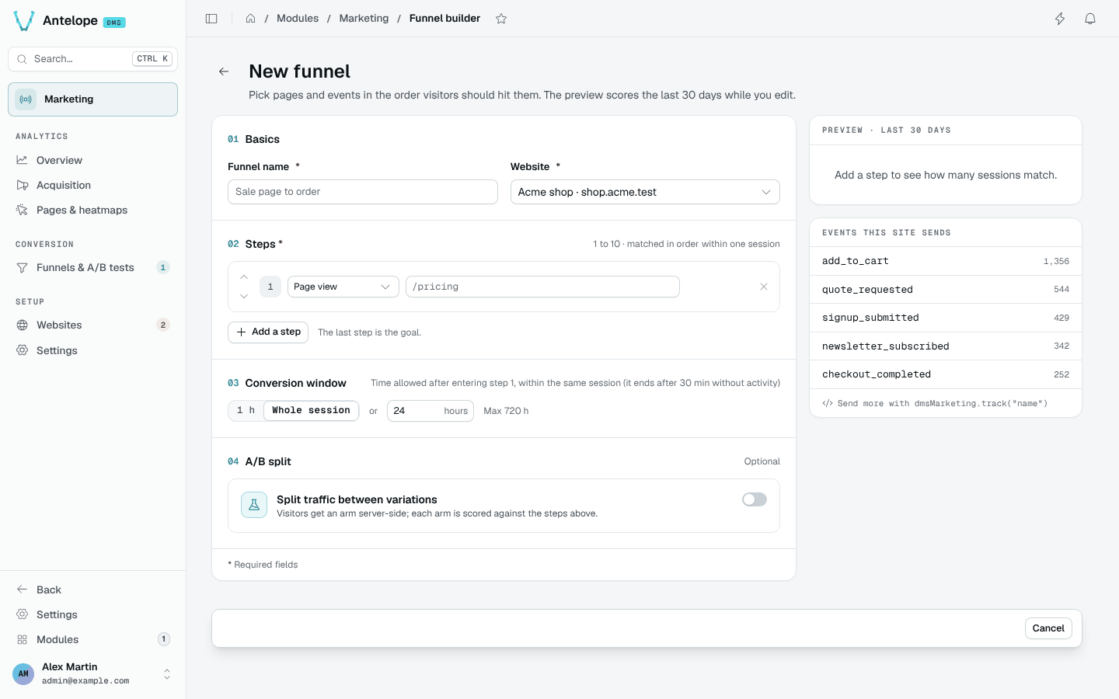Go back using the arrow beside New funnel

coord(224,71)
